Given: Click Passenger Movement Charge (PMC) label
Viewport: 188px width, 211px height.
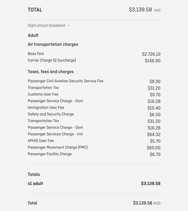Looking at the screenshot, I should pos(58,147).
